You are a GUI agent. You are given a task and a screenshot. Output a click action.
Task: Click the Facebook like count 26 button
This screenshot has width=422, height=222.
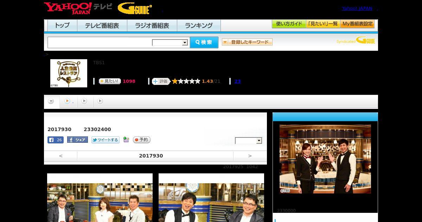[56, 140]
